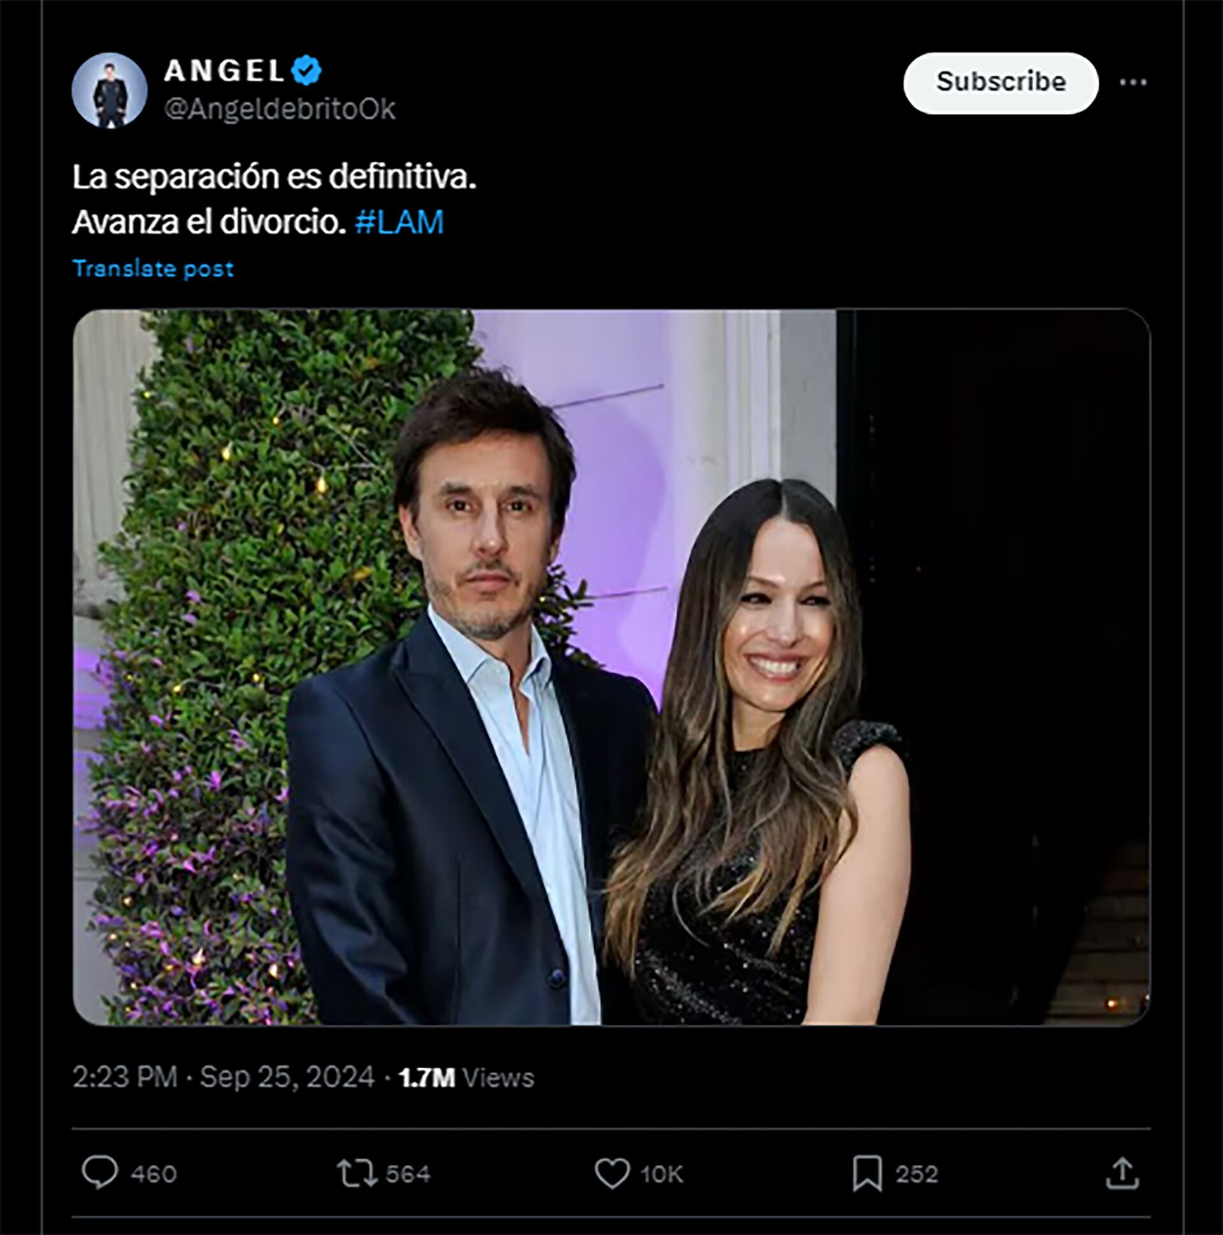Click the blue verified checkmark badge
This screenshot has height=1235, width=1223.
(307, 70)
